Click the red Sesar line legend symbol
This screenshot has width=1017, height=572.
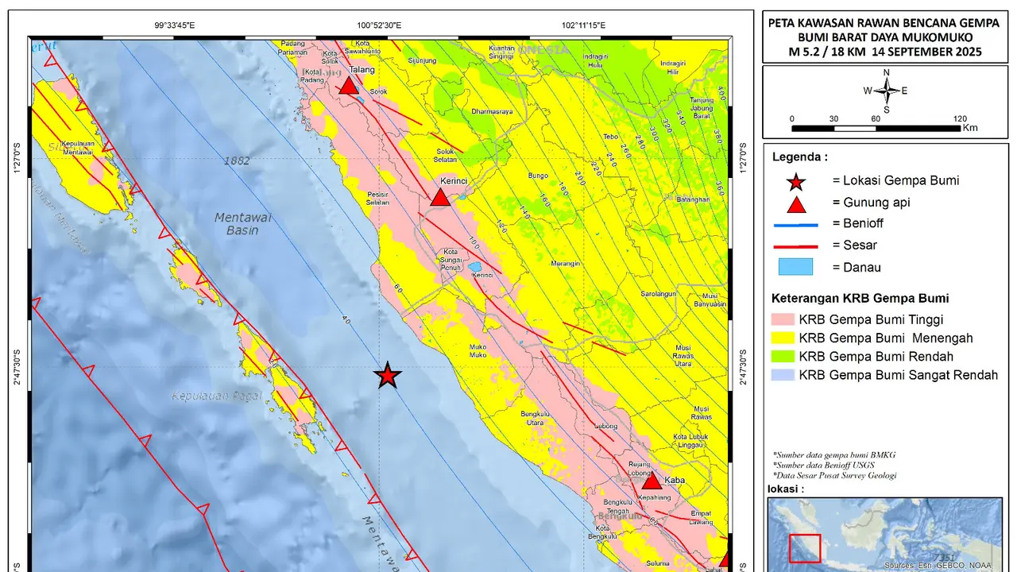[x=795, y=246]
